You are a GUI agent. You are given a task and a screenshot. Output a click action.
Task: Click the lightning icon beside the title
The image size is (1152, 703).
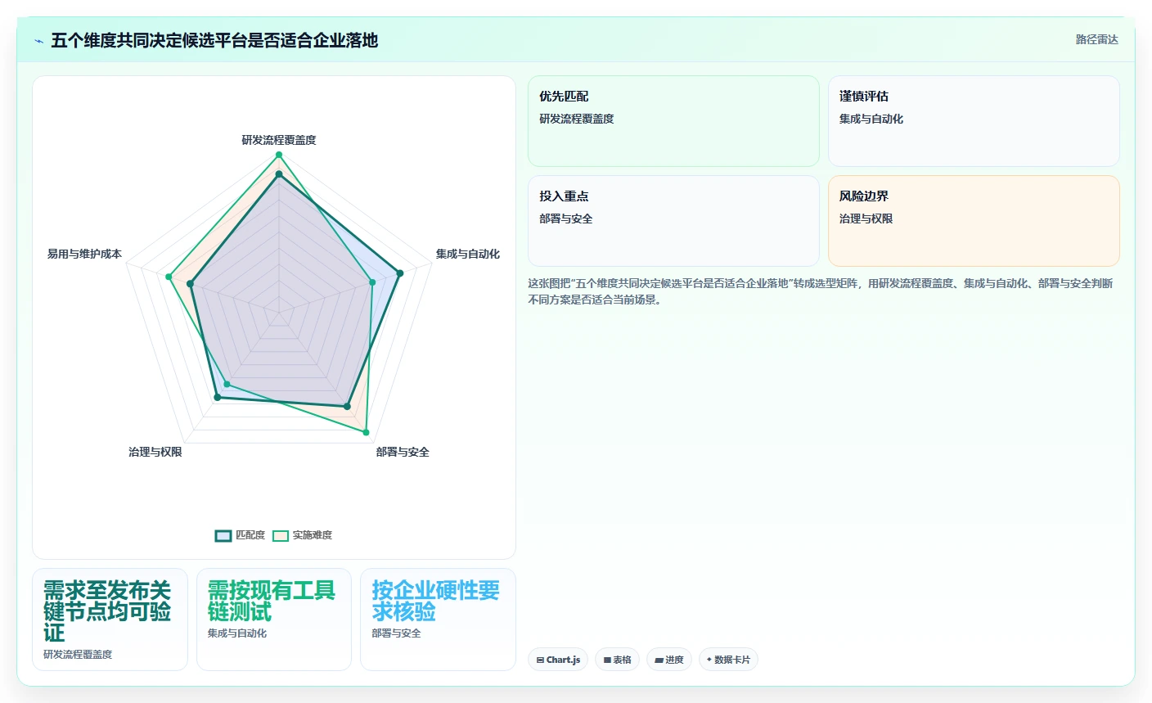click(x=38, y=41)
